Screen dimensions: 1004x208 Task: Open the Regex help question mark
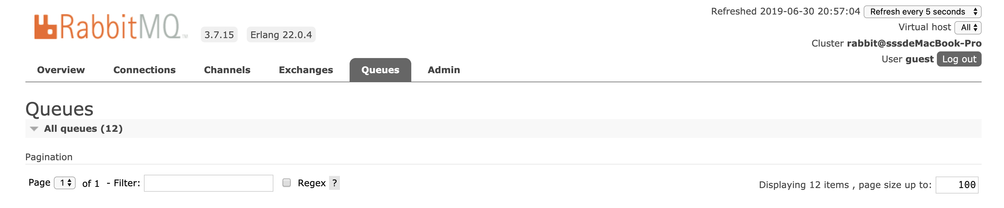[334, 183]
